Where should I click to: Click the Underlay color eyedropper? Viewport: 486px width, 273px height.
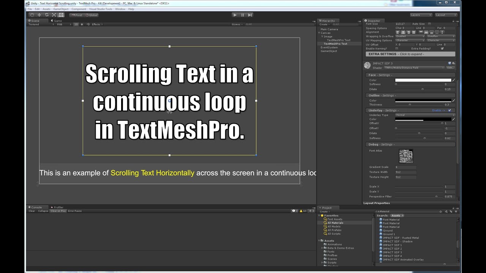click(453, 119)
